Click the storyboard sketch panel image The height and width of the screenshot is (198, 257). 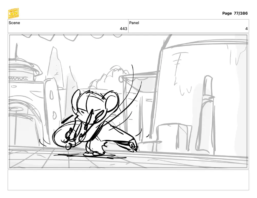point(128,101)
